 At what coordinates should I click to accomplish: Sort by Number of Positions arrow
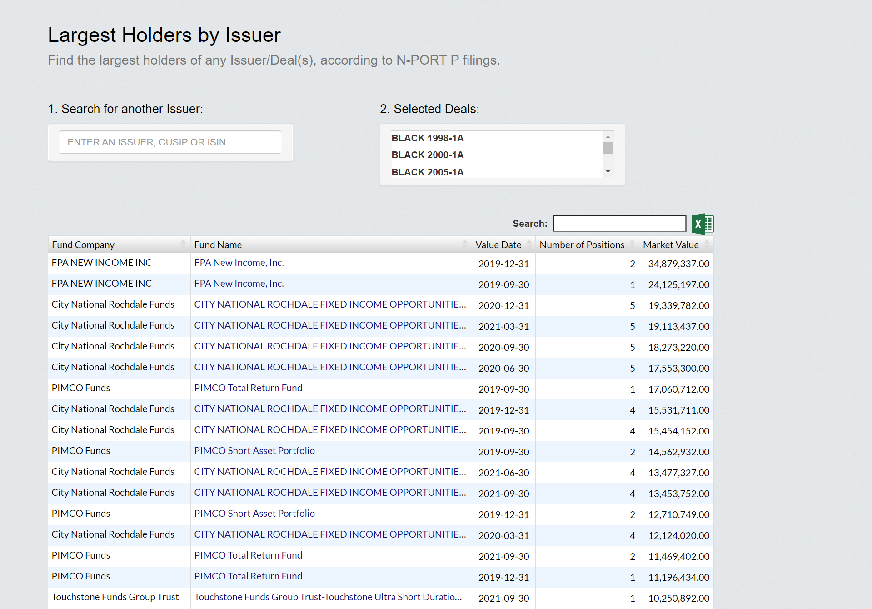coord(631,244)
